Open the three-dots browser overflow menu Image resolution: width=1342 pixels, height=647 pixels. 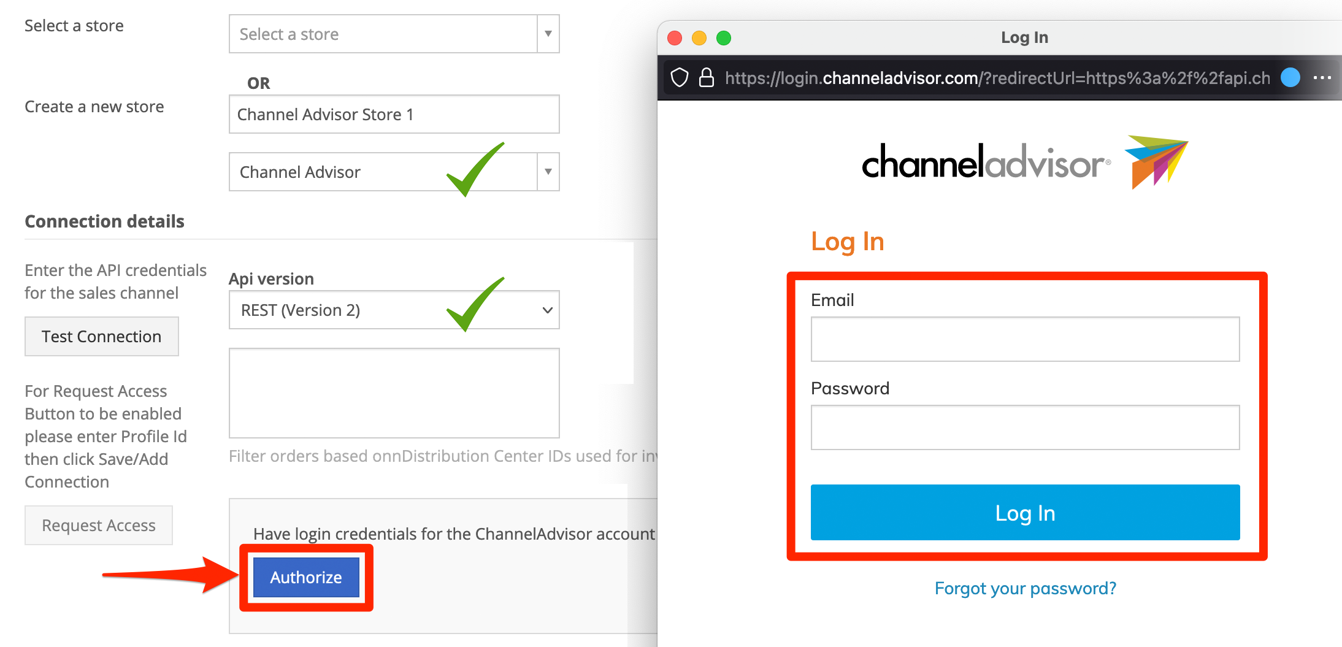1322,78
